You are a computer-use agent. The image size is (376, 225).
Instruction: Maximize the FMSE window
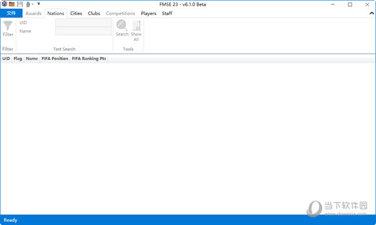tap(350, 4)
